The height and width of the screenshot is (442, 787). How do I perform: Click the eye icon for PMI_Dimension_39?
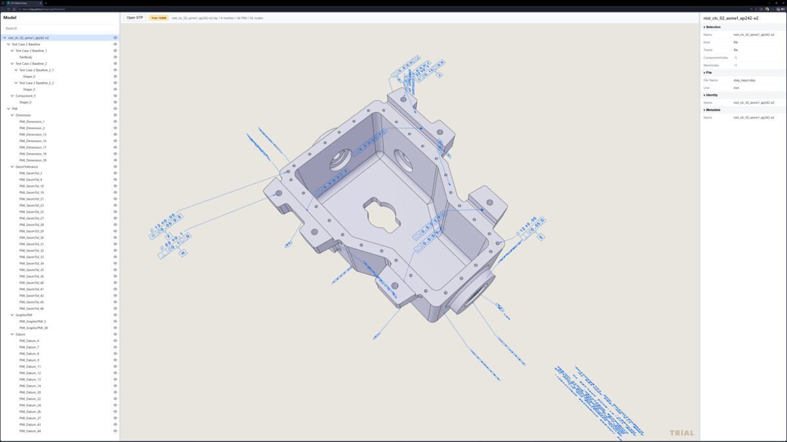click(x=115, y=160)
